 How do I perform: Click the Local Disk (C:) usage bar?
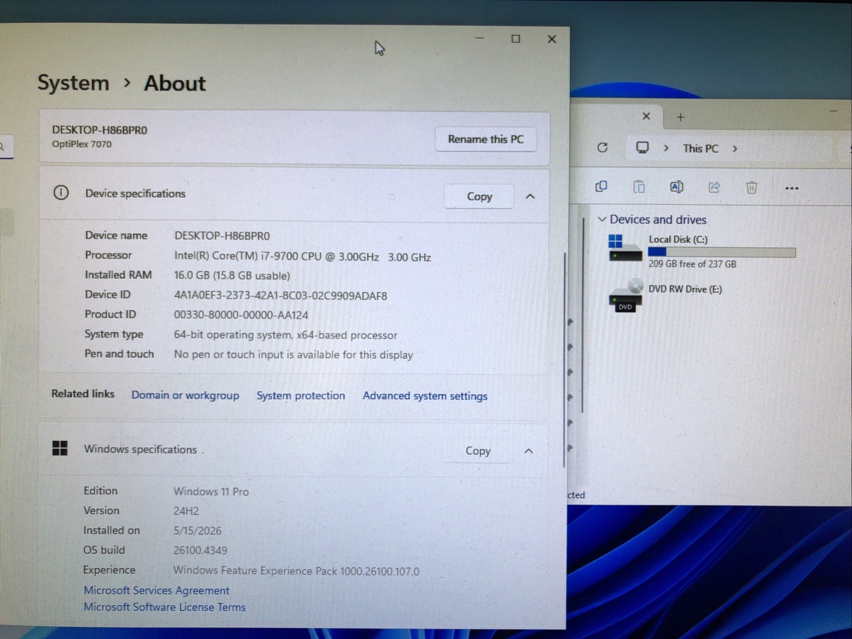(722, 252)
